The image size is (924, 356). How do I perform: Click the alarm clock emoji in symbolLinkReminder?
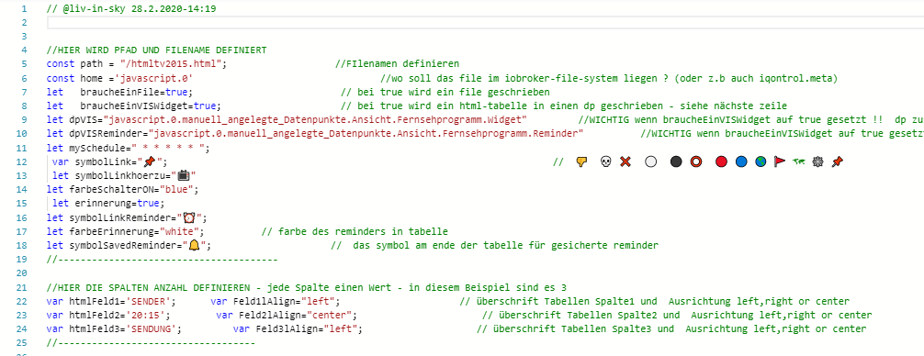(188, 217)
